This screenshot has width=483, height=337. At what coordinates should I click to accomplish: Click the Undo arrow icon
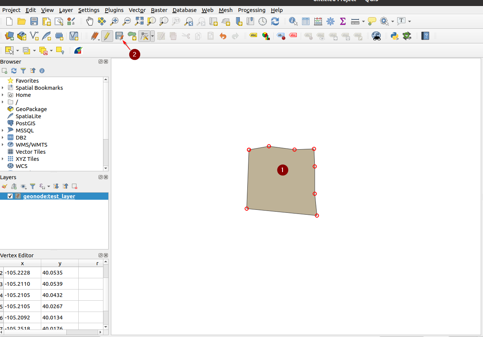[x=223, y=36]
